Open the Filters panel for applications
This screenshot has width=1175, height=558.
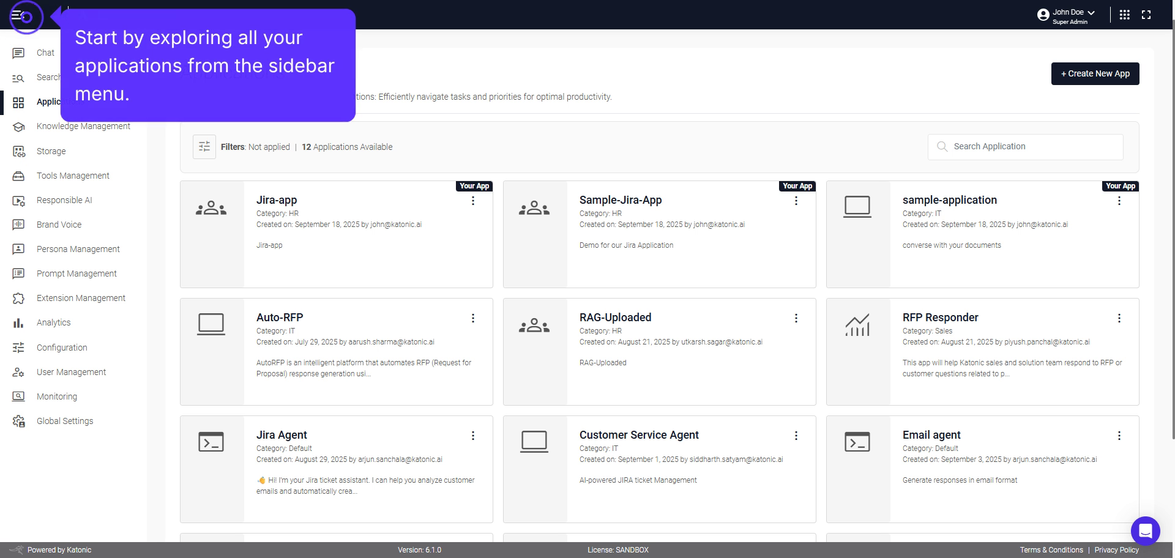[204, 146]
